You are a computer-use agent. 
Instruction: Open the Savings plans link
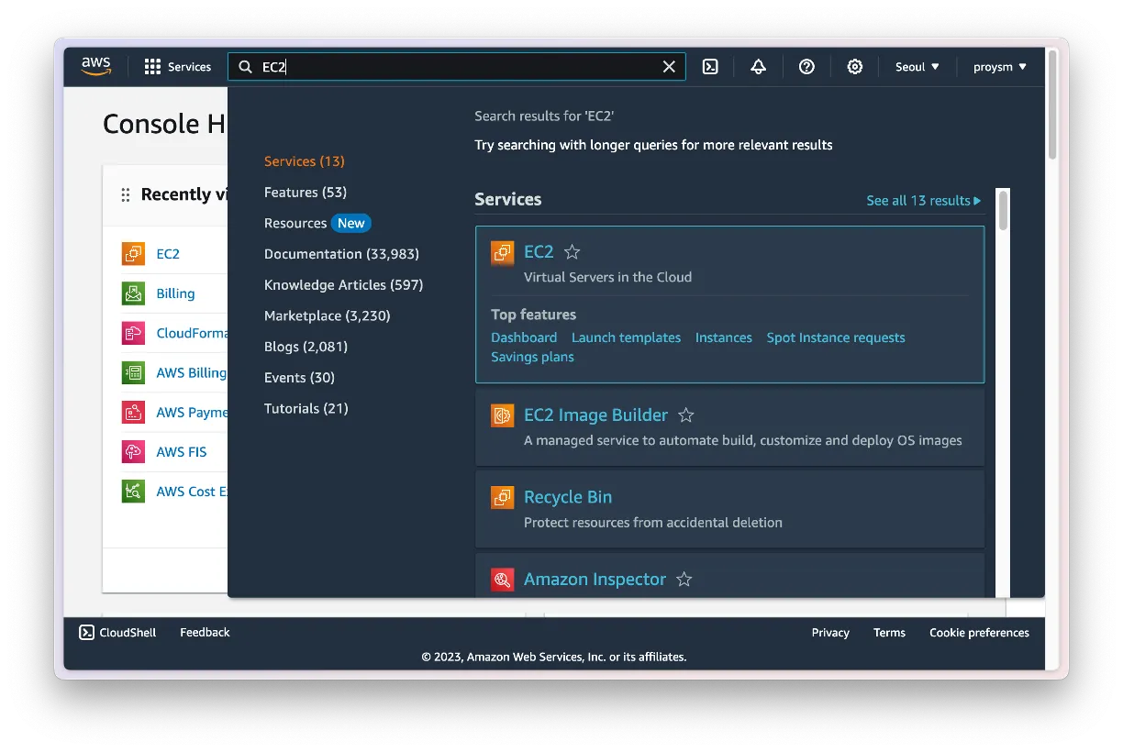tap(532, 357)
